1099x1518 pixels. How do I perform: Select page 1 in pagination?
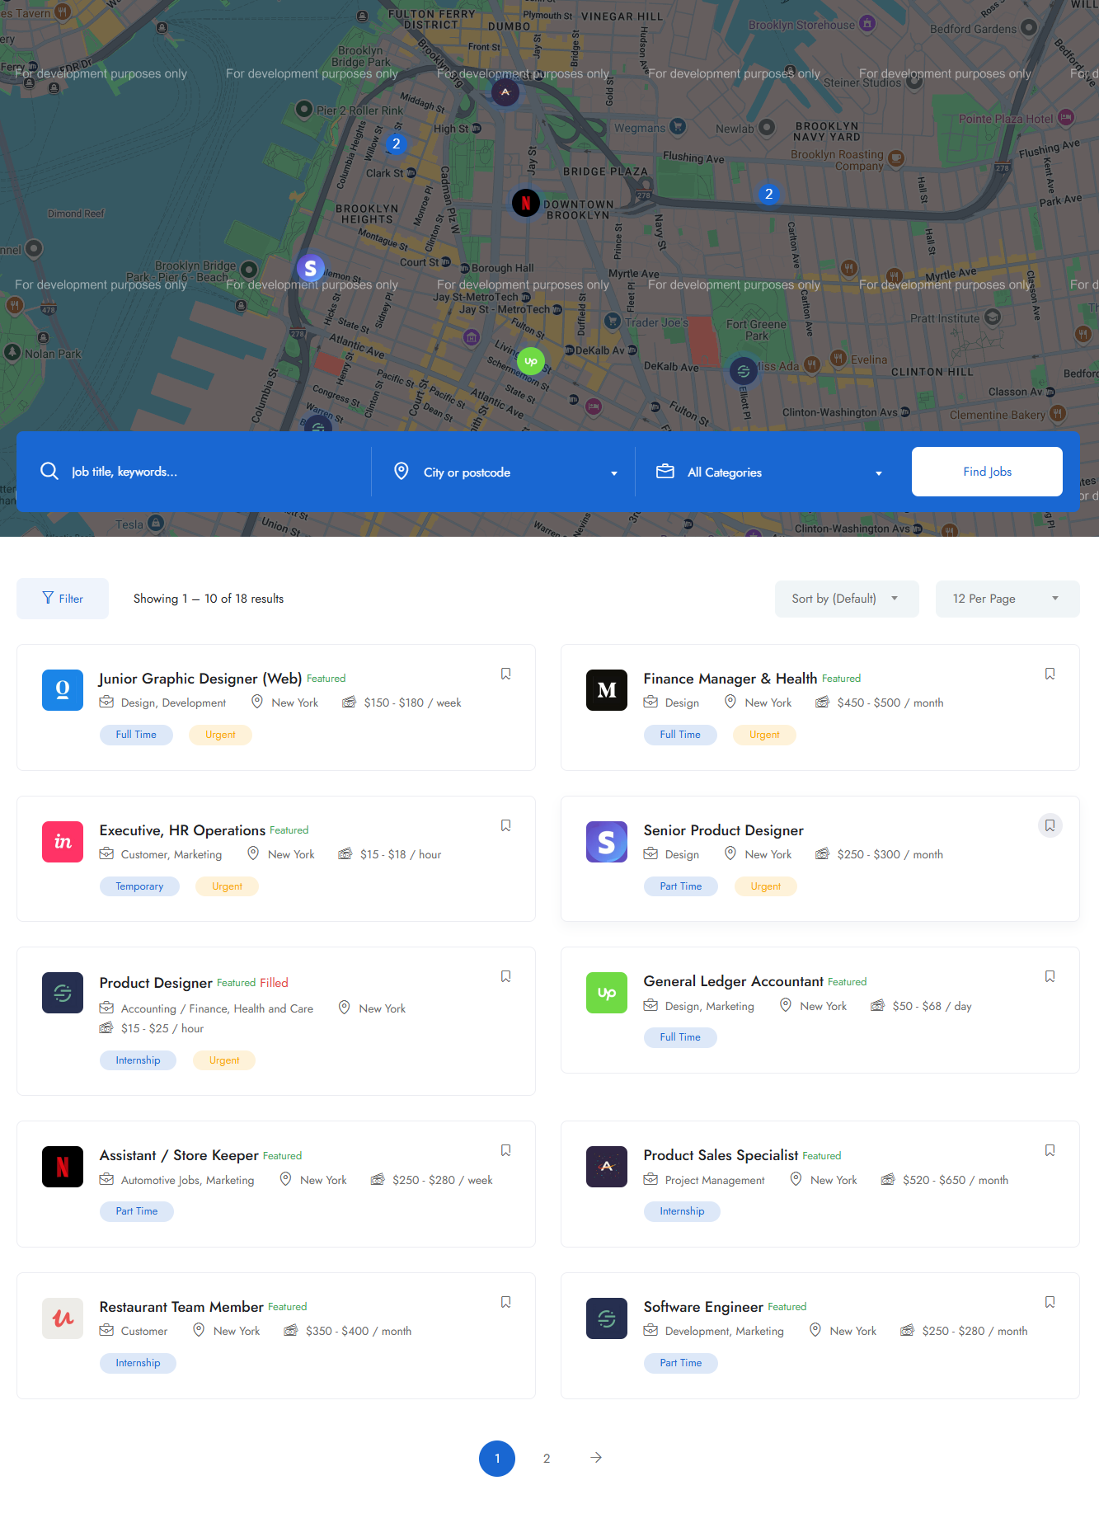pos(497,1459)
